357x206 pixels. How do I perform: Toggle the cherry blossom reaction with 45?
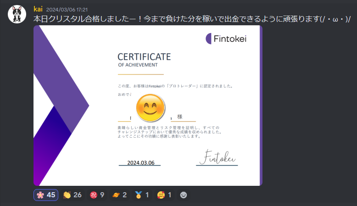[46, 195]
